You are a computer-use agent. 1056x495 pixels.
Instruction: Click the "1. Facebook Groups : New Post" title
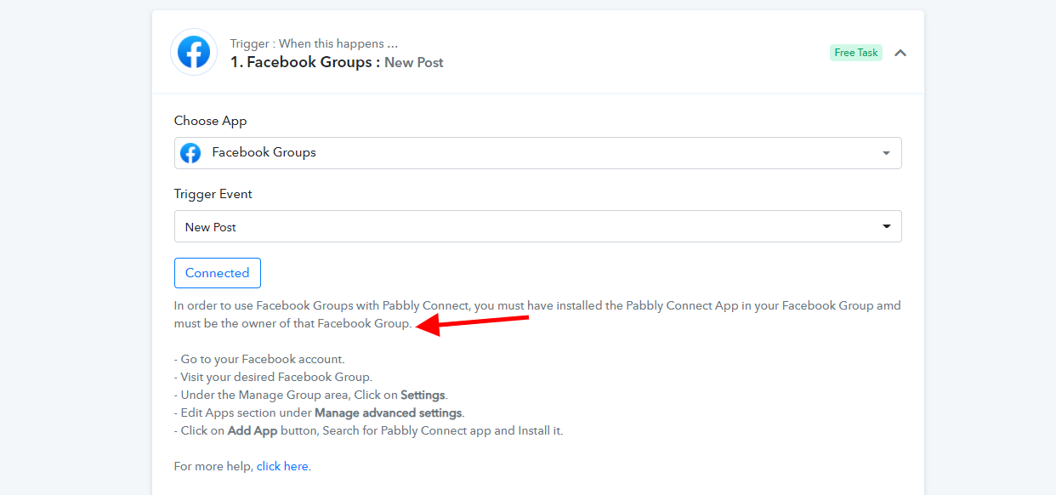pos(337,62)
